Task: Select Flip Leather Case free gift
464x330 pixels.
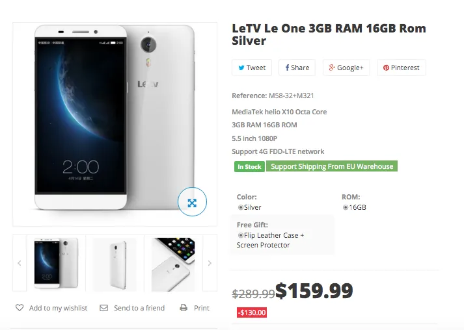Action: 241,235
